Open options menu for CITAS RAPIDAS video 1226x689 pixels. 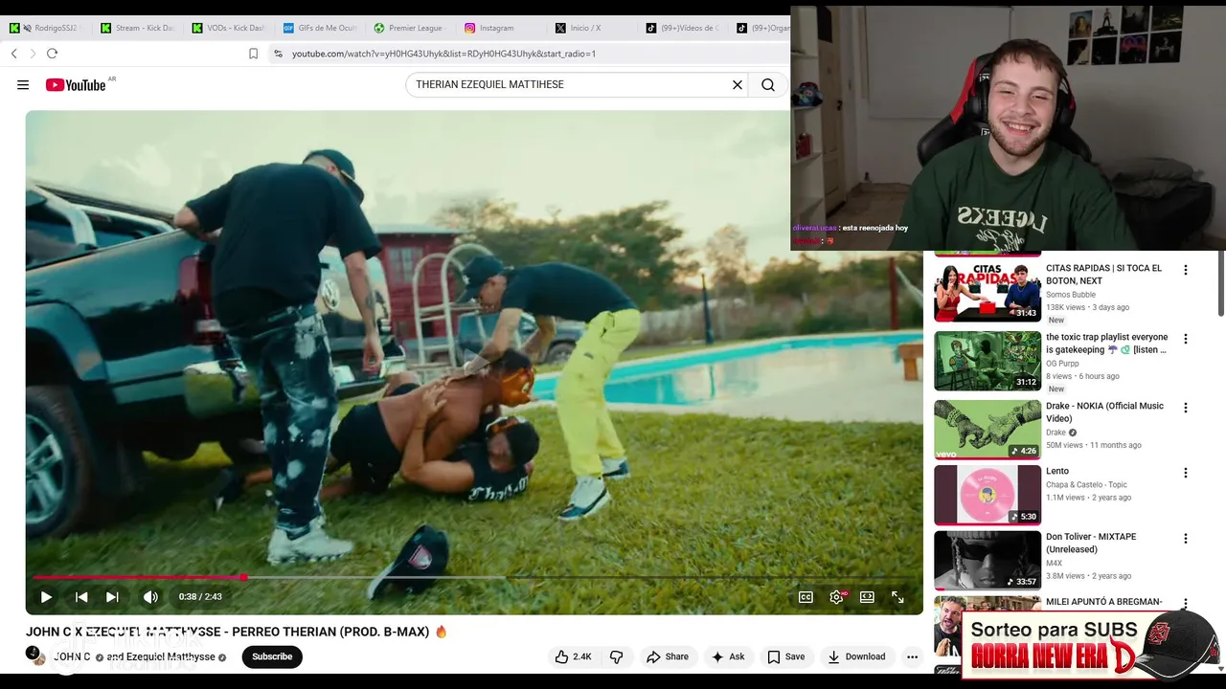click(x=1185, y=270)
